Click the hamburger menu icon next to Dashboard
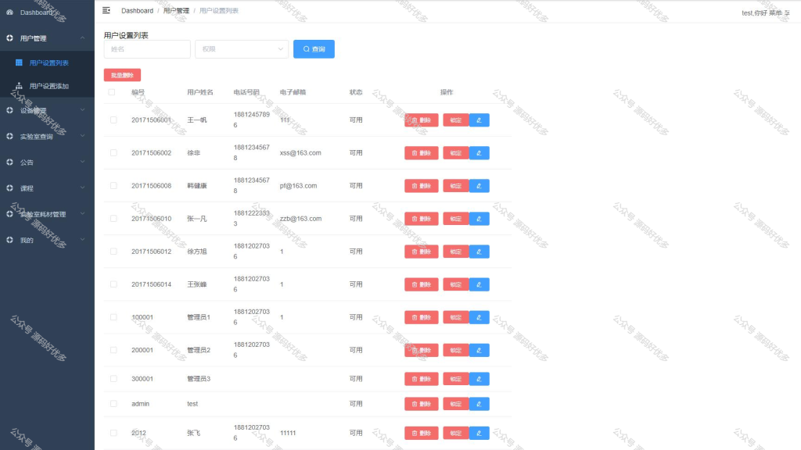 pos(107,10)
